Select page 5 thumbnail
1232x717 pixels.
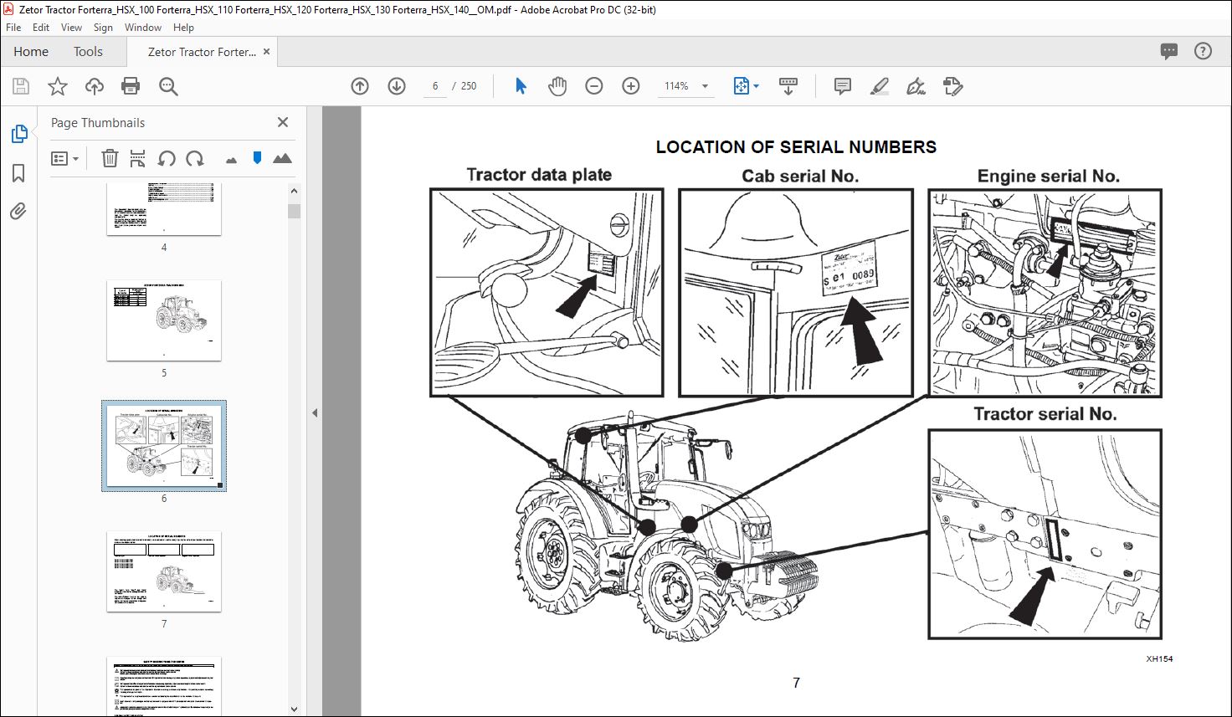(x=164, y=320)
